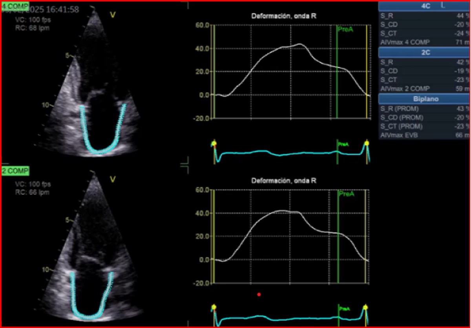Image resolution: width=471 pixels, height=328 pixels.
Task: Click VC: 100 fps in the 4 COMP view
Action: pyautogui.click(x=33, y=20)
